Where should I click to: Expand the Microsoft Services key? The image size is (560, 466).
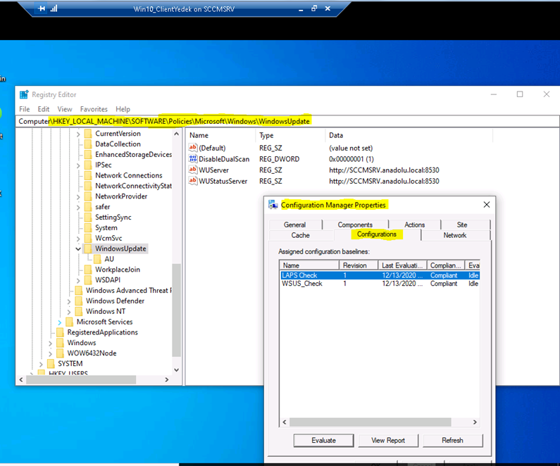tap(60, 322)
